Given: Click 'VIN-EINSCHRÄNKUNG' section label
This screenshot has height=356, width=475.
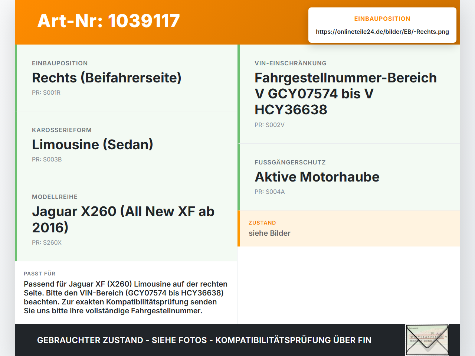Looking at the screenshot, I should 291,63.
